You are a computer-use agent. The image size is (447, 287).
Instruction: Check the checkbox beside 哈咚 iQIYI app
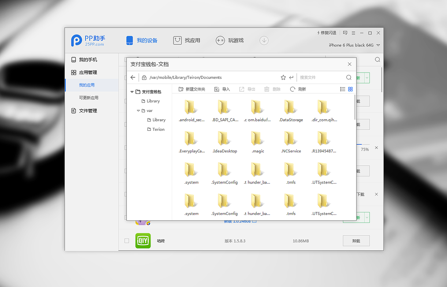coord(126,241)
